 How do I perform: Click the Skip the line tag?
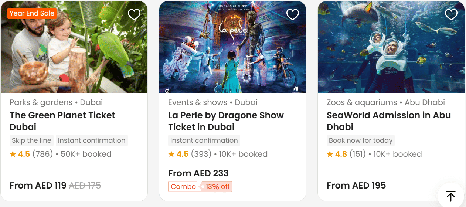tap(31, 140)
